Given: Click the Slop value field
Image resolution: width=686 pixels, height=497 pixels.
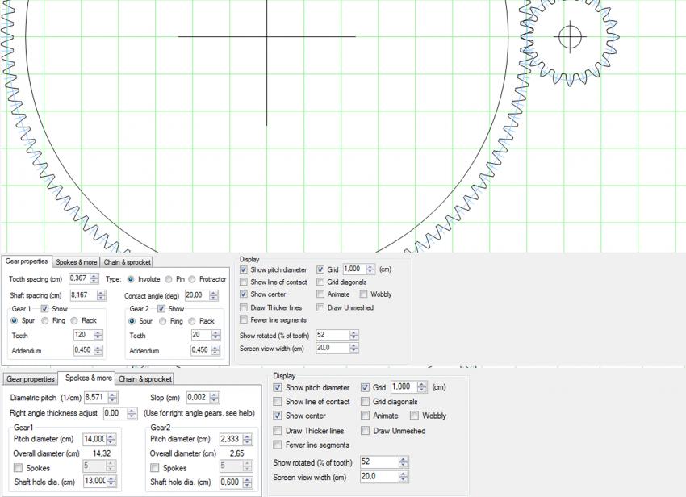Looking at the screenshot, I should coord(196,398).
